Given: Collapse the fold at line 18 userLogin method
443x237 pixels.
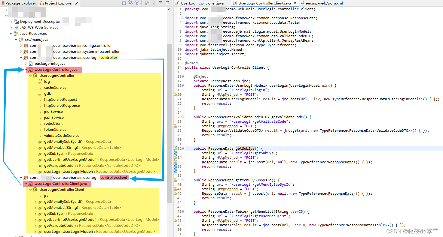Looking at the screenshot, I should pyautogui.click(x=183, y=85).
